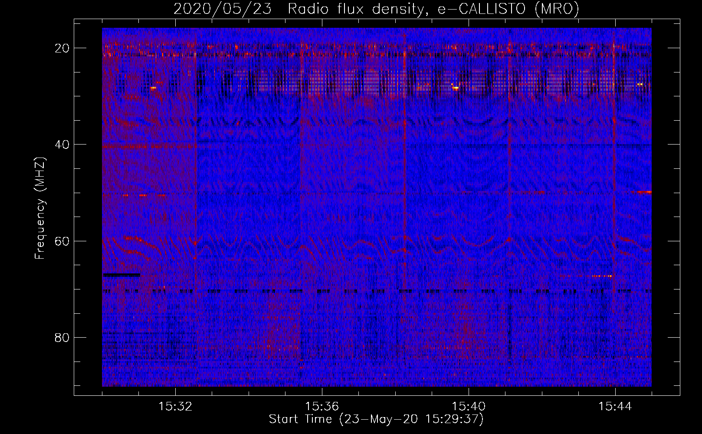This screenshot has height=434, width=702.
Task: Click the frequency tick label '20'
Action: 62,48
